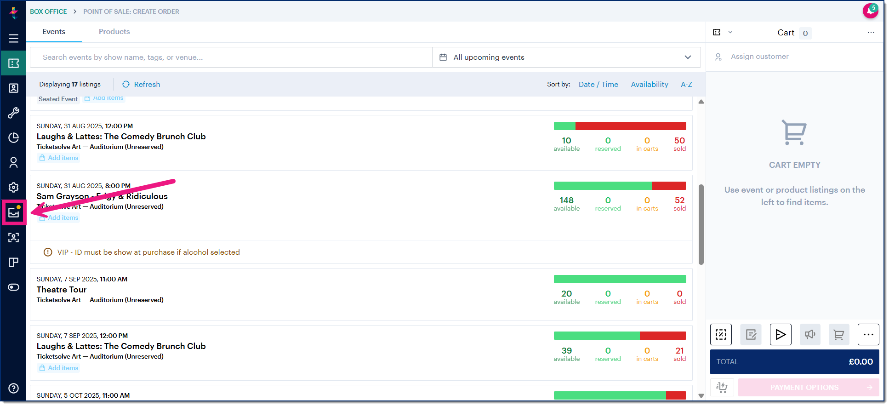Click the listings scrollbar up arrow

click(x=701, y=102)
